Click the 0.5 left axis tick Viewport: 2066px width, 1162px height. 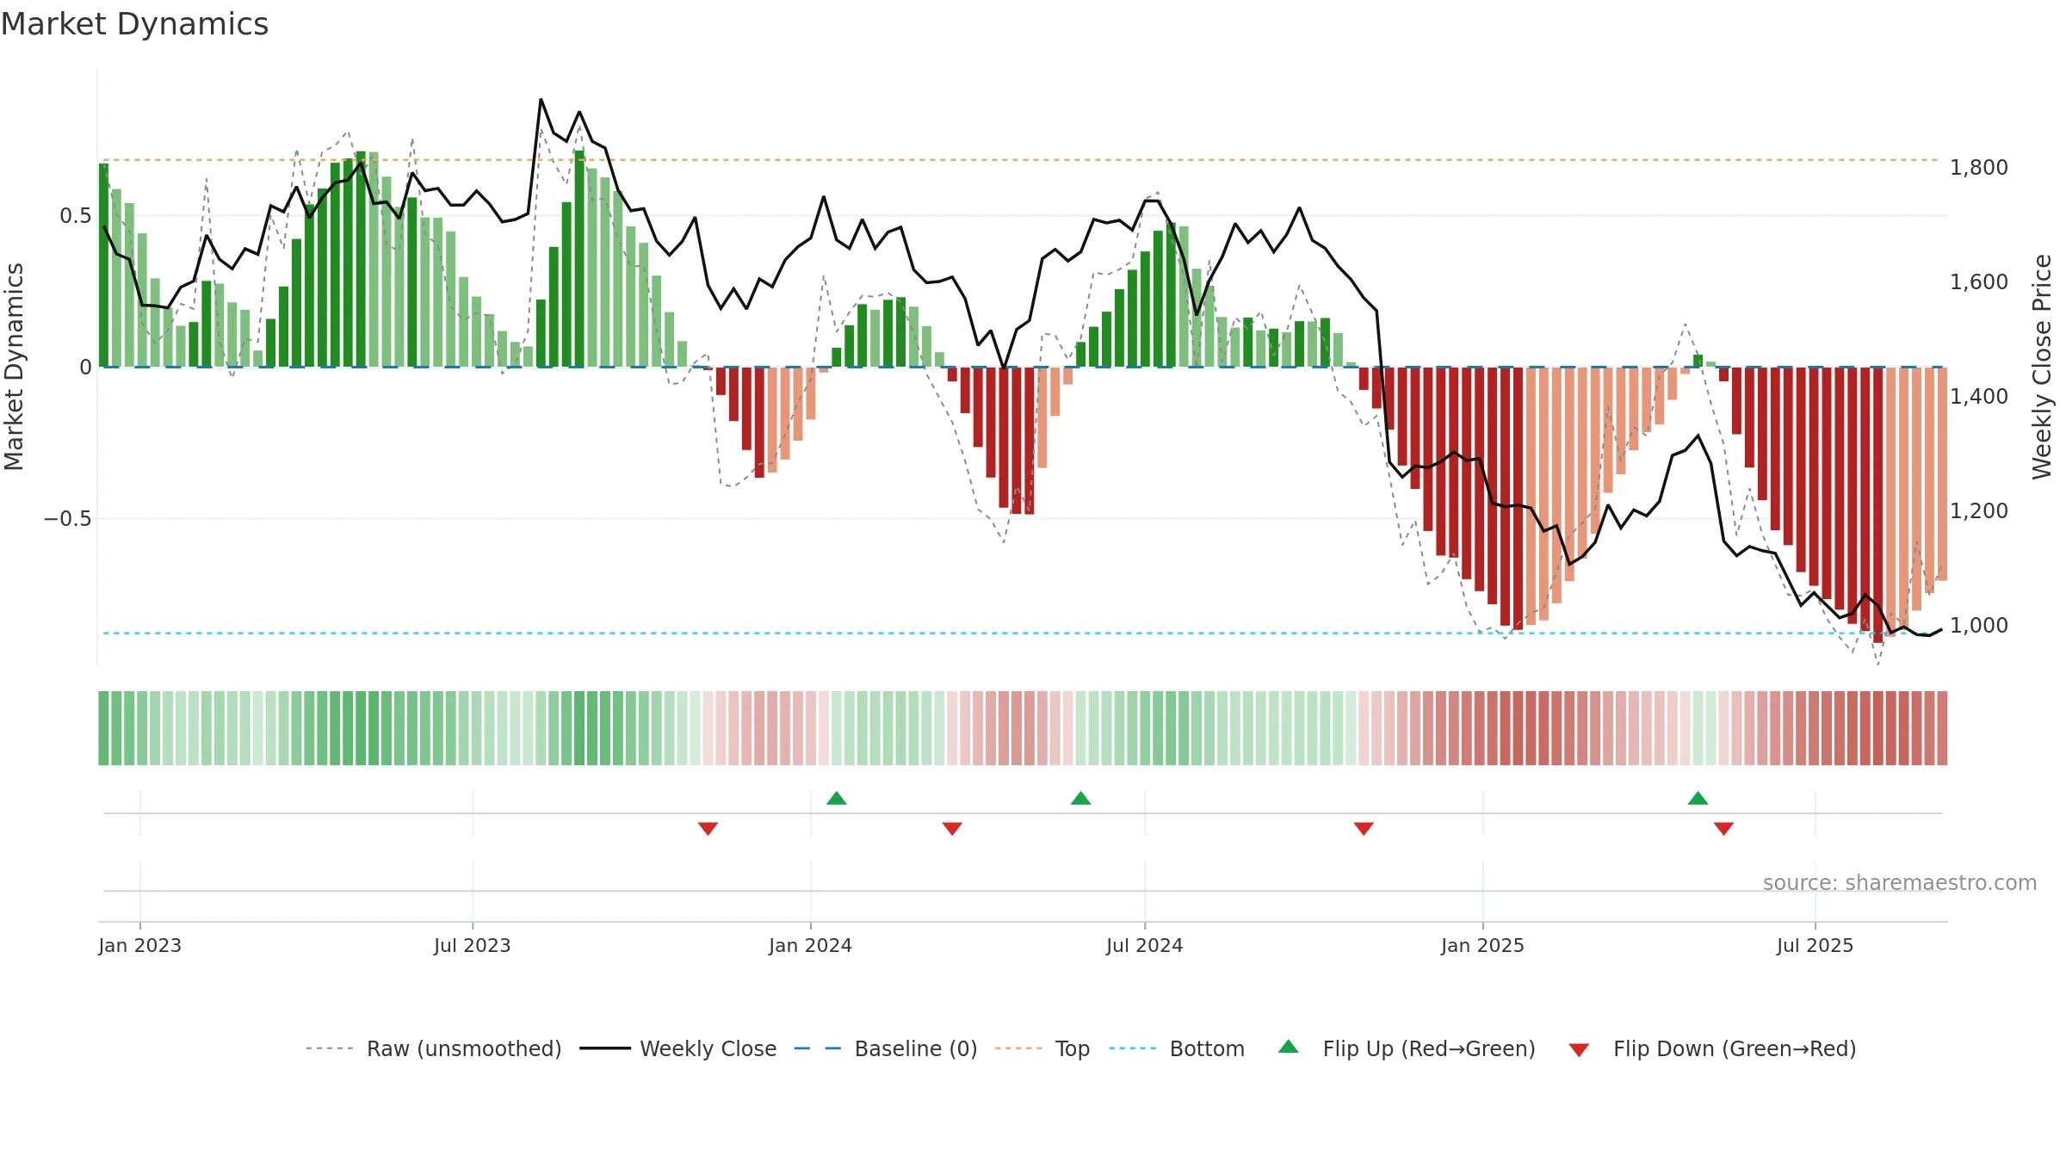(75, 215)
